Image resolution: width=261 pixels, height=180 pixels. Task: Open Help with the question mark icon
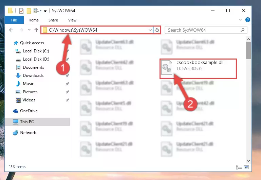coord(248,20)
